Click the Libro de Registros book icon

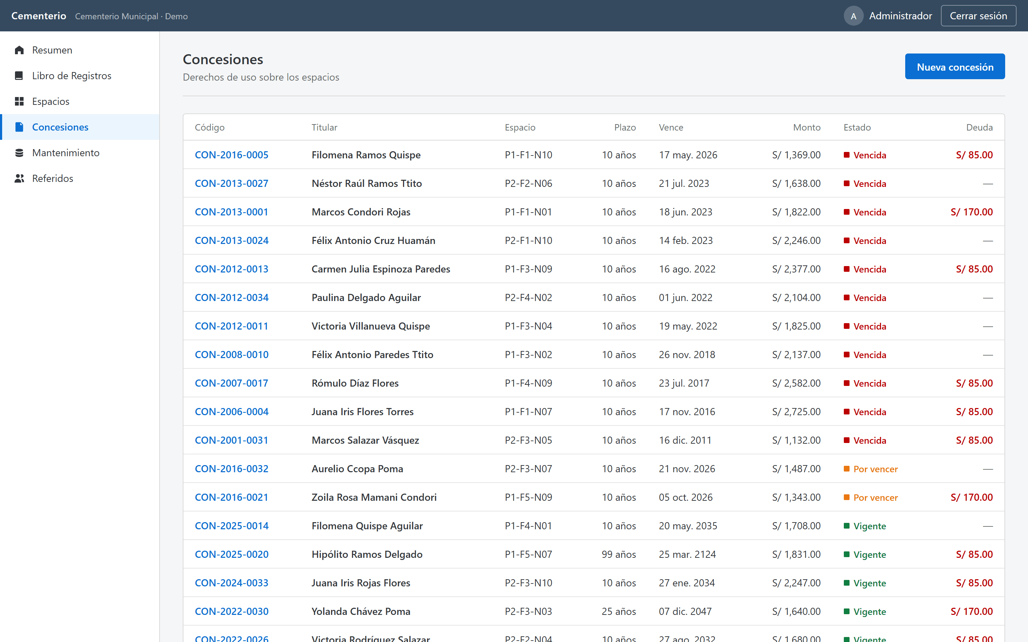click(x=19, y=76)
